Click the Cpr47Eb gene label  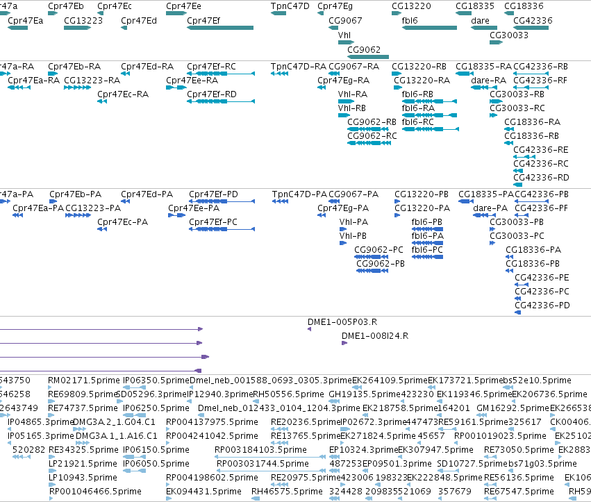click(66, 6)
